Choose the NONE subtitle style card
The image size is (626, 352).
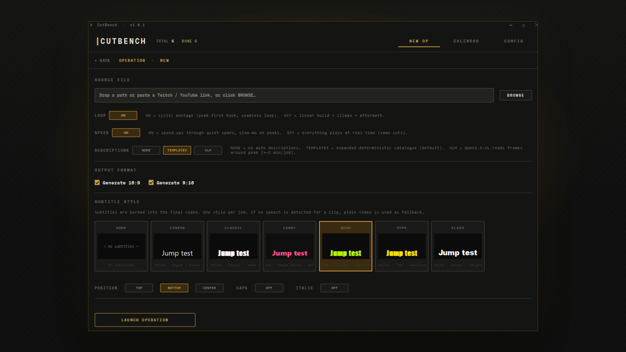pos(121,246)
